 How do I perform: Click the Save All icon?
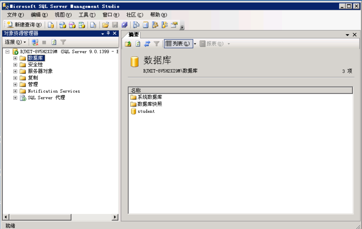pyautogui.click(x=124, y=25)
